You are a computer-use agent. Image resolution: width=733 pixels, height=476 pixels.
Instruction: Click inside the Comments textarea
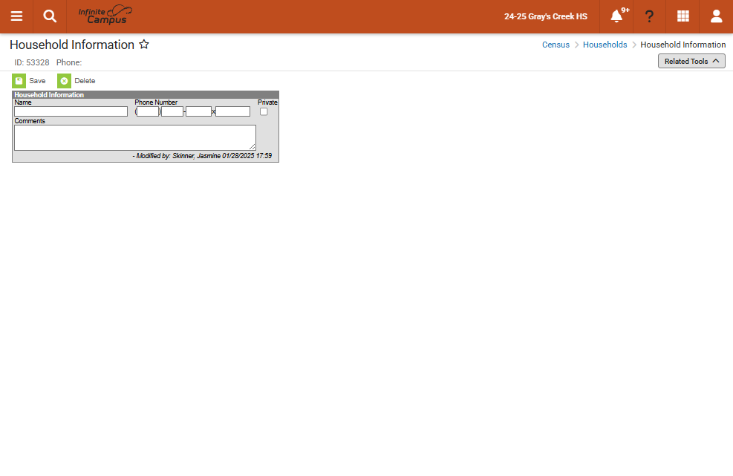(x=135, y=137)
